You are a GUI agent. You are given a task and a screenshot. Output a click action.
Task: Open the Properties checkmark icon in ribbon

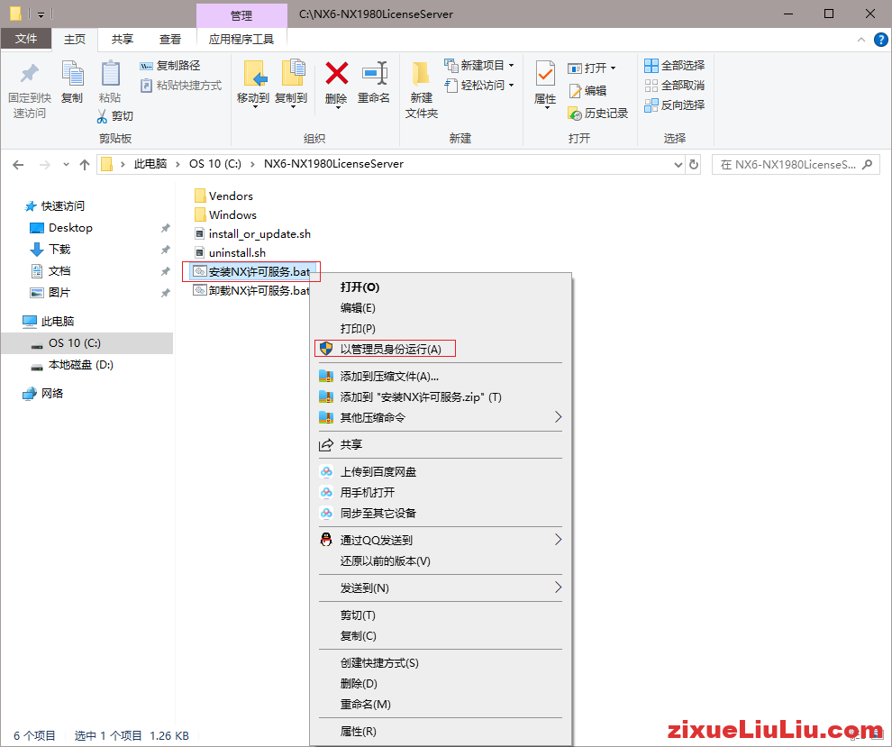point(545,76)
